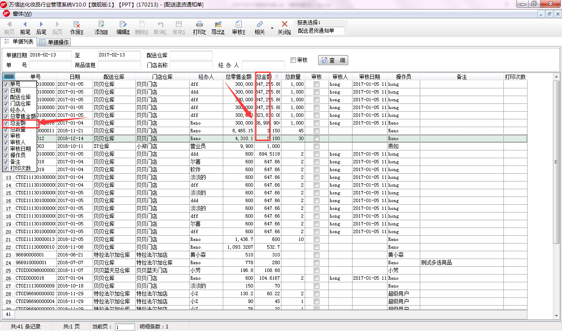
Task: Uncheck 总金额 in the column chooser
Action: [6, 123]
